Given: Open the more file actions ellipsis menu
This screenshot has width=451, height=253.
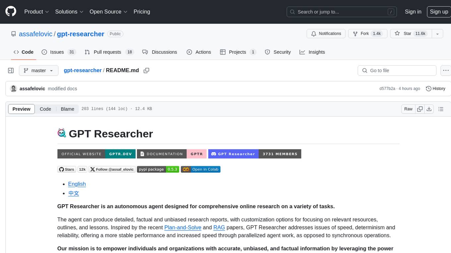Looking at the screenshot, I should pos(446,71).
